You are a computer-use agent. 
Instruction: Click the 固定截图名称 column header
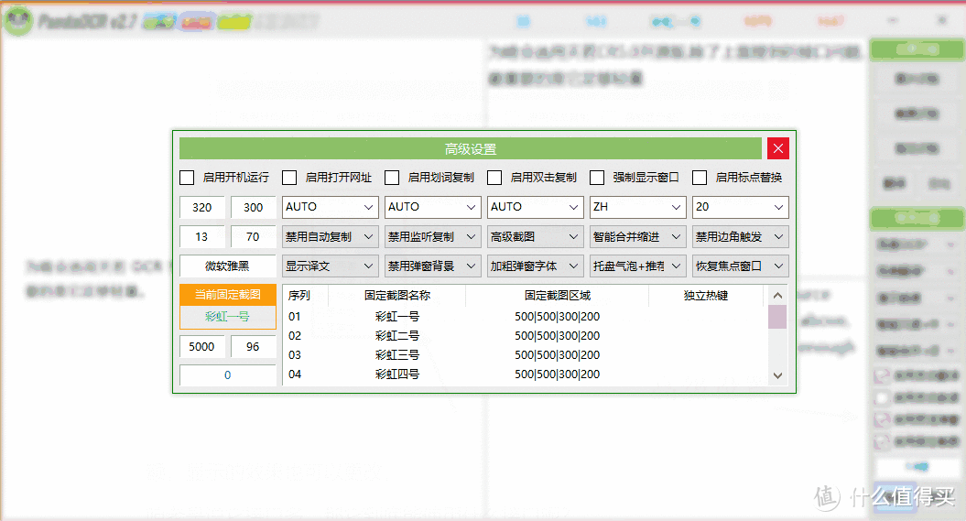(396, 296)
